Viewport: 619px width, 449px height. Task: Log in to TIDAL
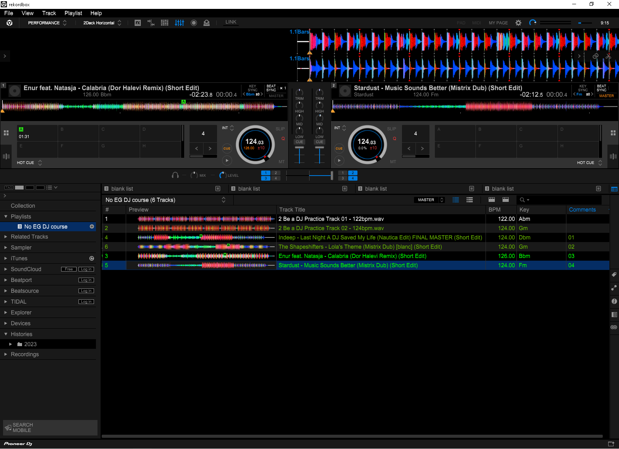[x=86, y=302]
